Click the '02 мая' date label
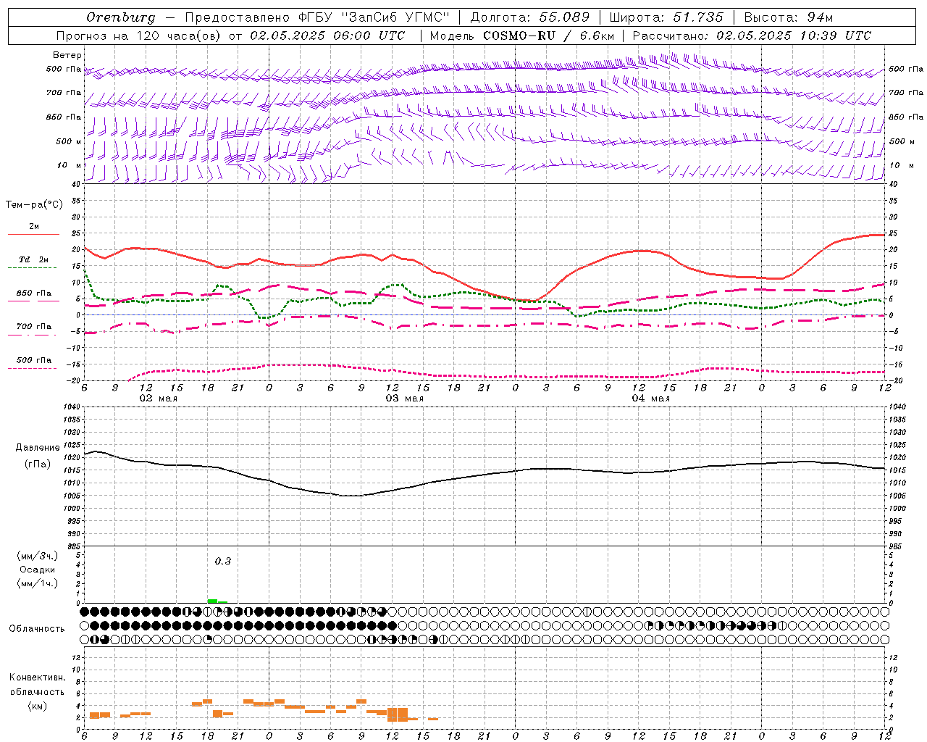Screen dimensions: 927x742 point(159,399)
